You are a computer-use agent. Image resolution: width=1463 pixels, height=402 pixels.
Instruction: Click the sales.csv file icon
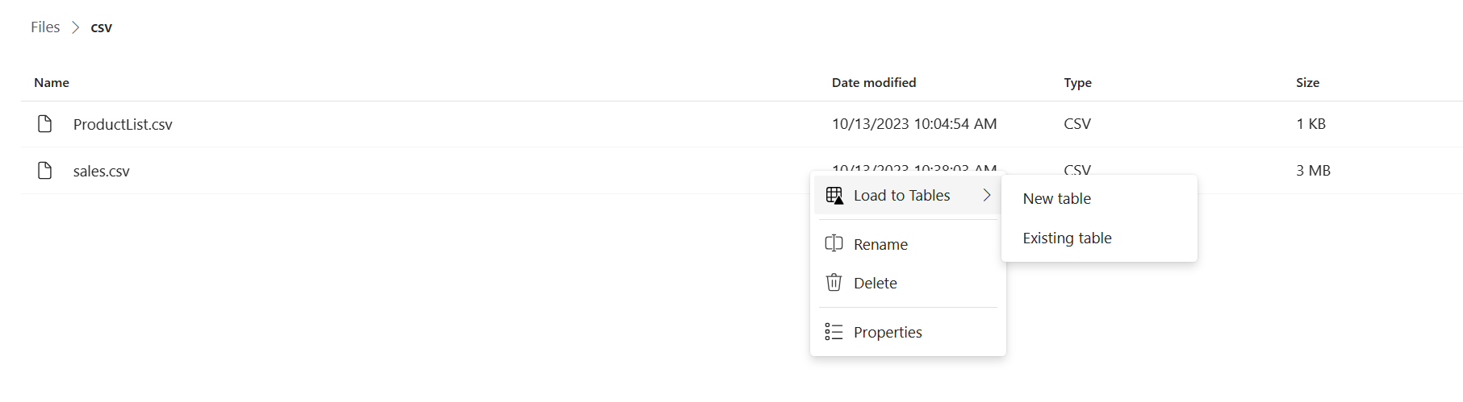45,170
